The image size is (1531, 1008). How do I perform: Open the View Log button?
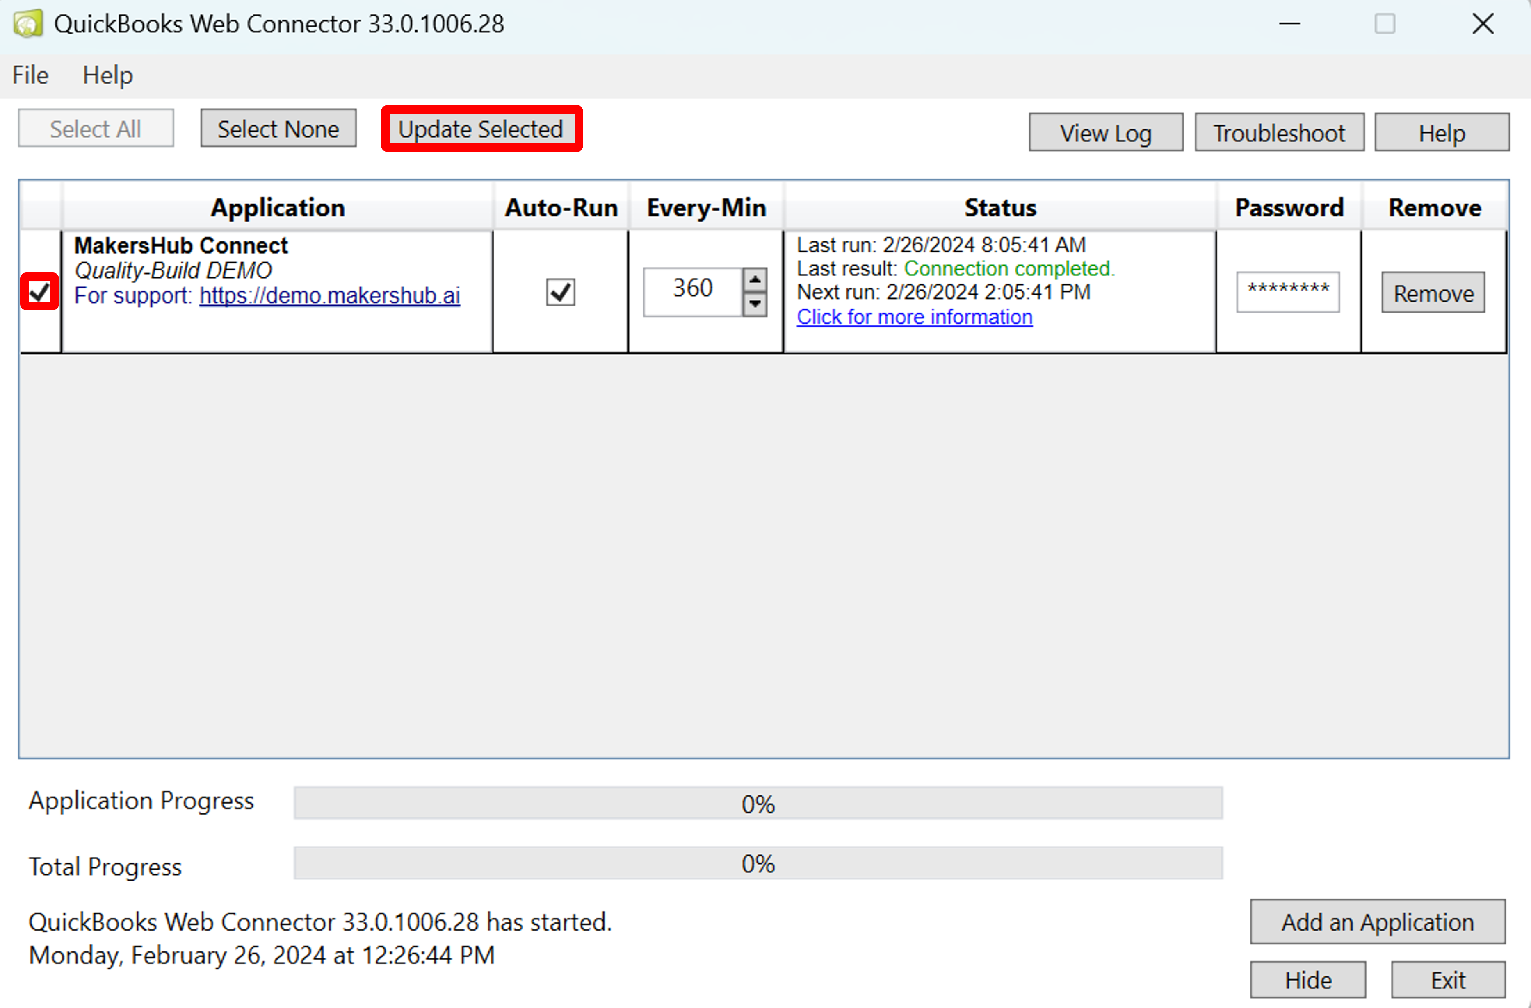pos(1105,132)
